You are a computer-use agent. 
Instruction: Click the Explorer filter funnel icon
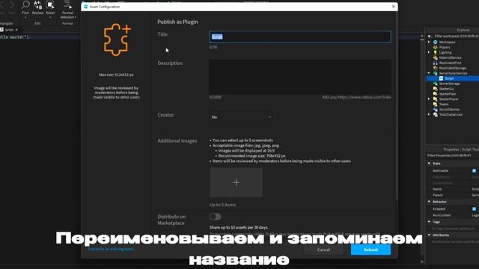(x=430, y=37)
